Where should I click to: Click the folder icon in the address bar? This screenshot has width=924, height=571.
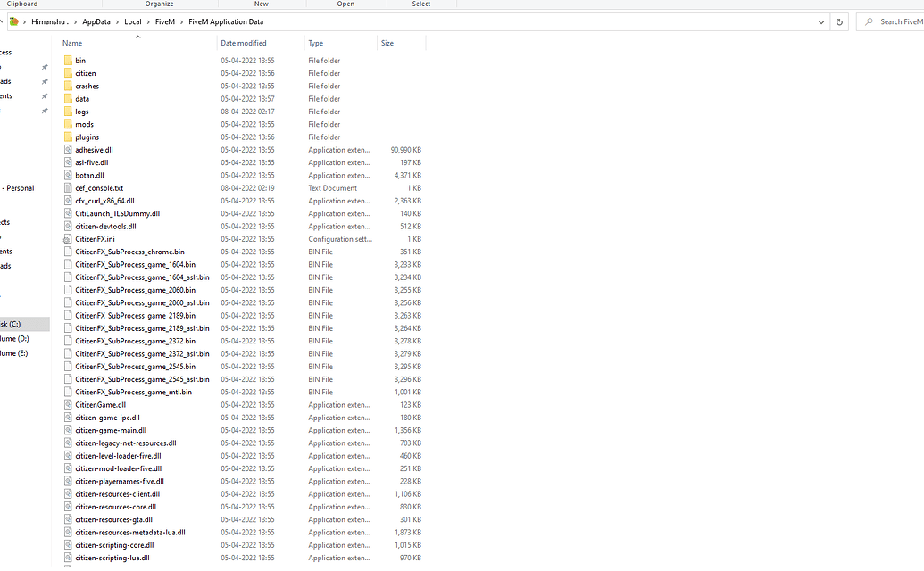(x=12, y=21)
